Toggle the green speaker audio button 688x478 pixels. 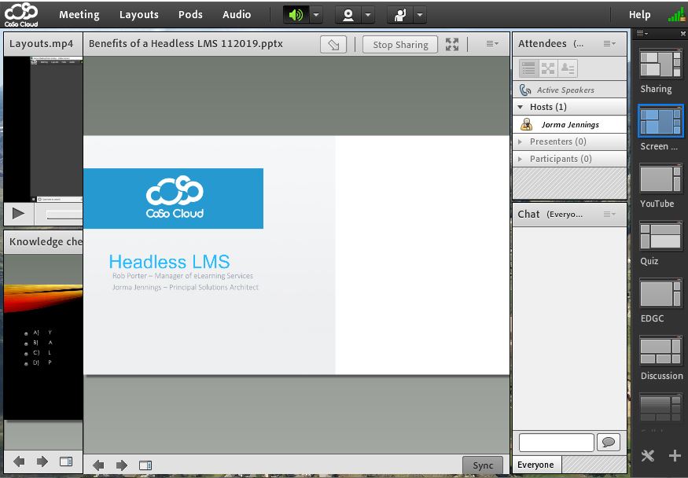(x=296, y=15)
